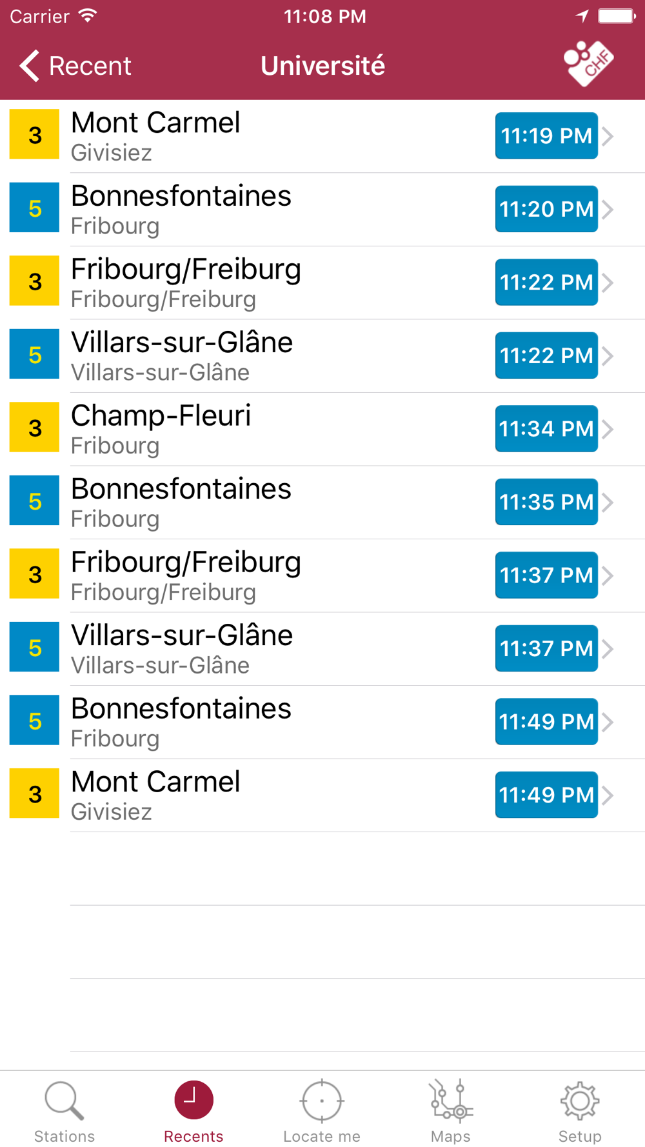The width and height of the screenshot is (645, 1147).
Task: Tap the Recents clock icon
Action: point(193,1101)
